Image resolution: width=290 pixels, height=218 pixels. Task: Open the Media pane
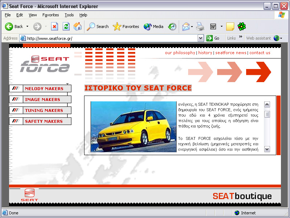click(x=153, y=27)
